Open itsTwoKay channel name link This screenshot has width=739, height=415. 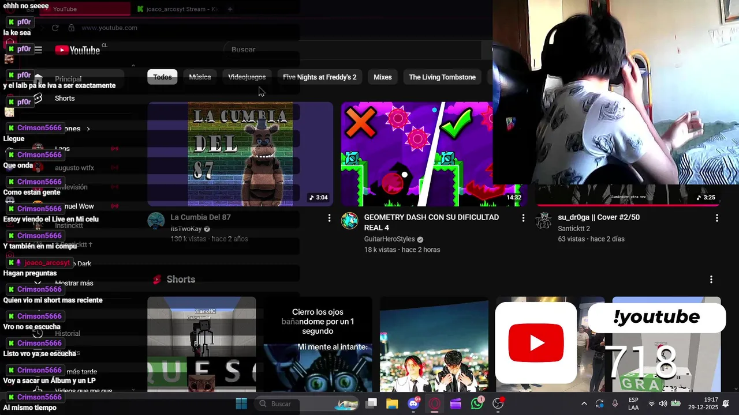coord(186,229)
